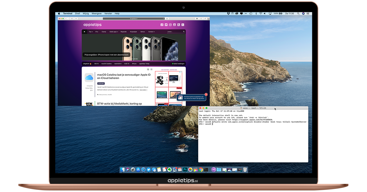Screen dimensions: 367x192
Task: Go back in Safari window
Action: [x=66, y=19]
